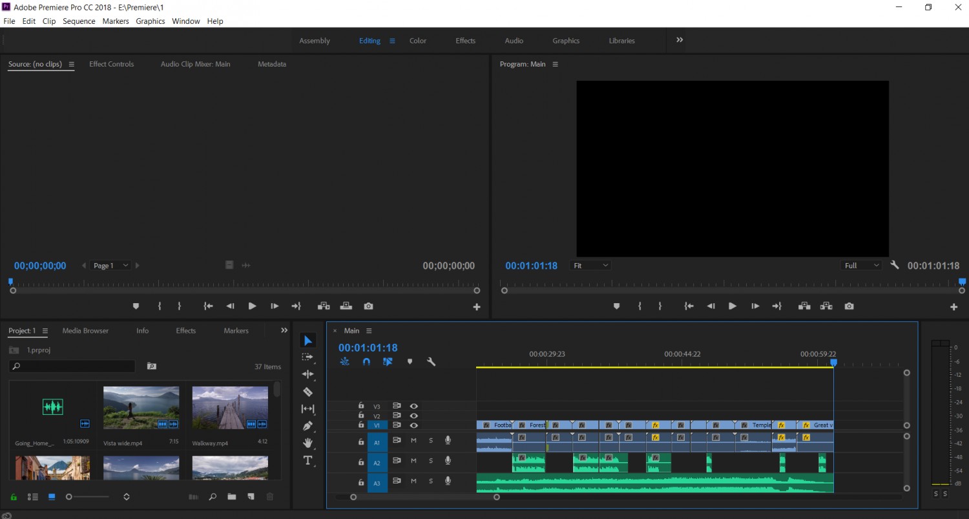Mute audio track A1
The height and width of the screenshot is (519, 969).
click(x=413, y=441)
